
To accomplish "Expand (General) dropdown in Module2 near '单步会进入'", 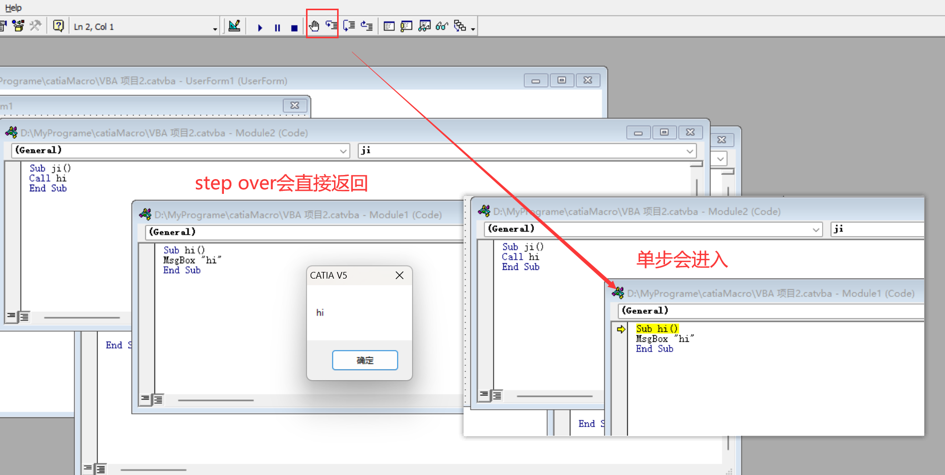I will [x=816, y=230].
